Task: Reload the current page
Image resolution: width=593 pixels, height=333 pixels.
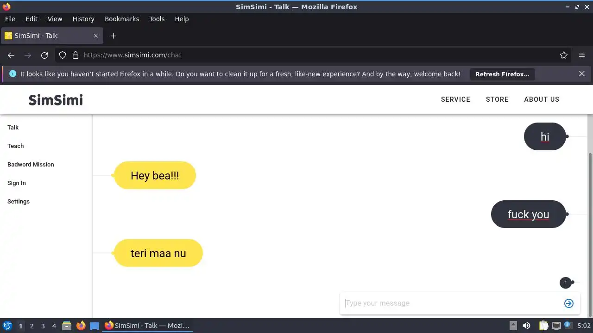Action: (44, 55)
